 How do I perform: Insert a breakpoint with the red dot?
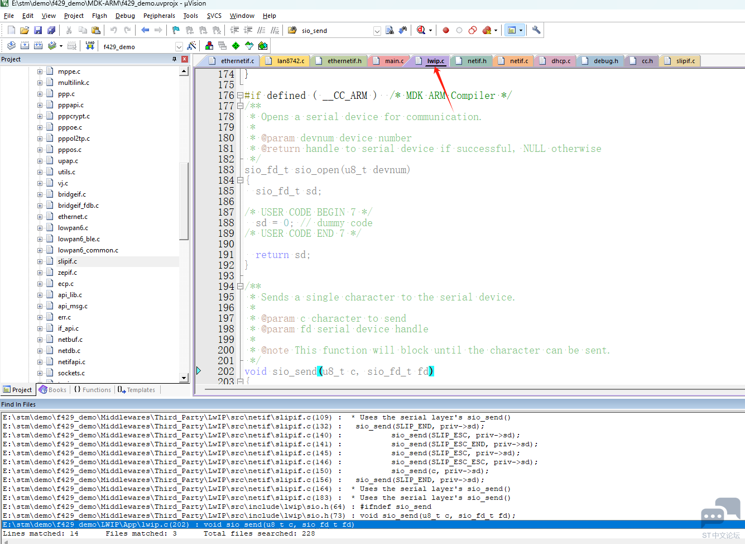click(x=446, y=30)
